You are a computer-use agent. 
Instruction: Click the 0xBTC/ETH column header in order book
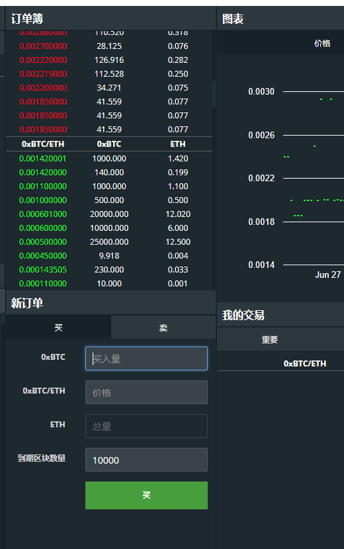coord(43,144)
